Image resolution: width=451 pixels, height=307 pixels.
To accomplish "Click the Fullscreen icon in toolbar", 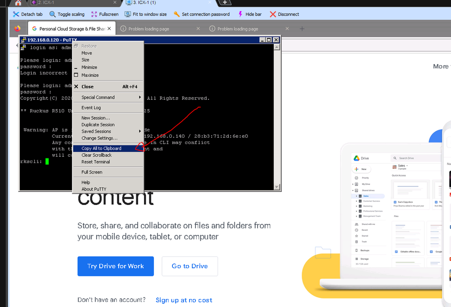I will pos(94,14).
